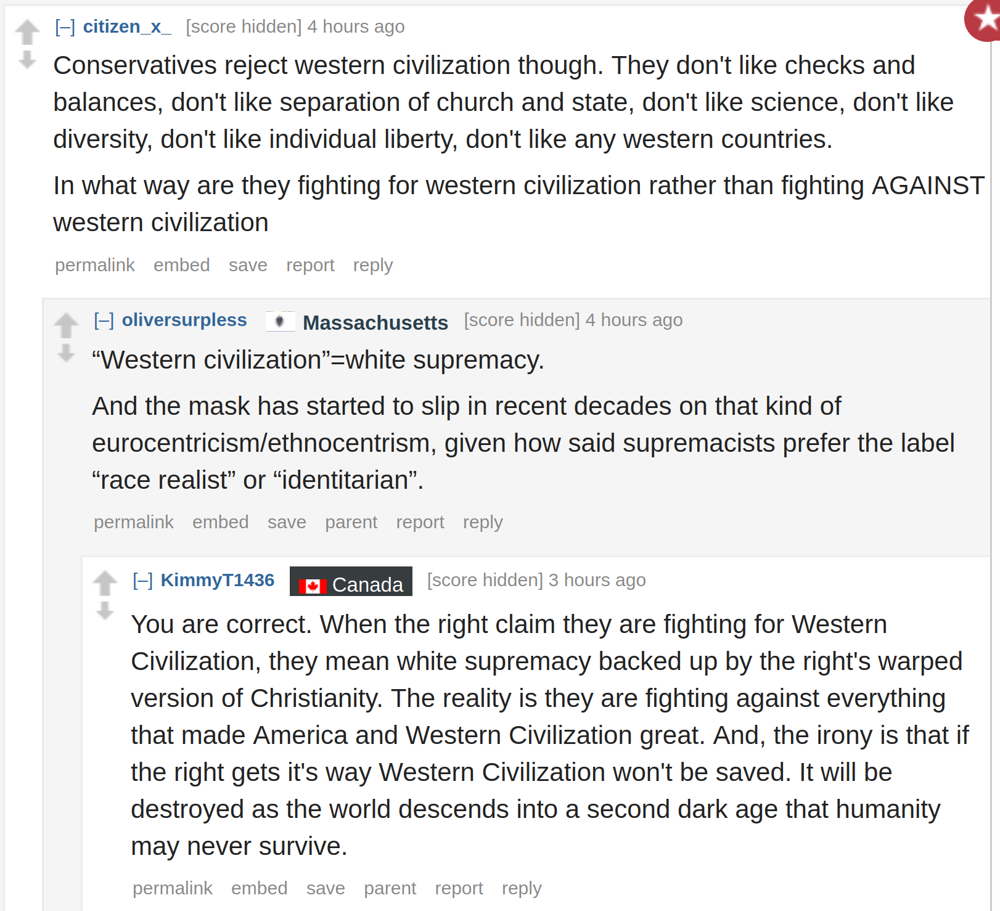Collapse oliversurpless's comment thread

(104, 321)
